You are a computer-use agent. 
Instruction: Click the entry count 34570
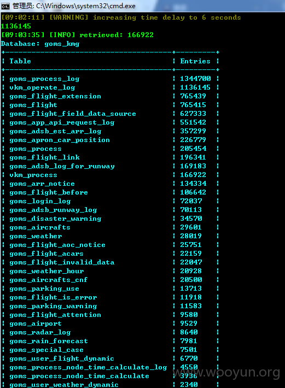pos(191,219)
